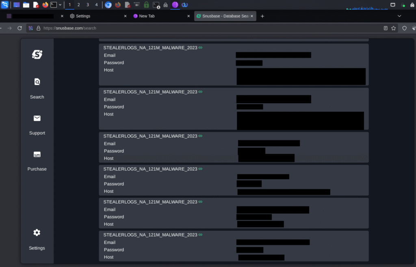
Task: Focus the terminal window with badge 6
Action: (x=156, y=5)
